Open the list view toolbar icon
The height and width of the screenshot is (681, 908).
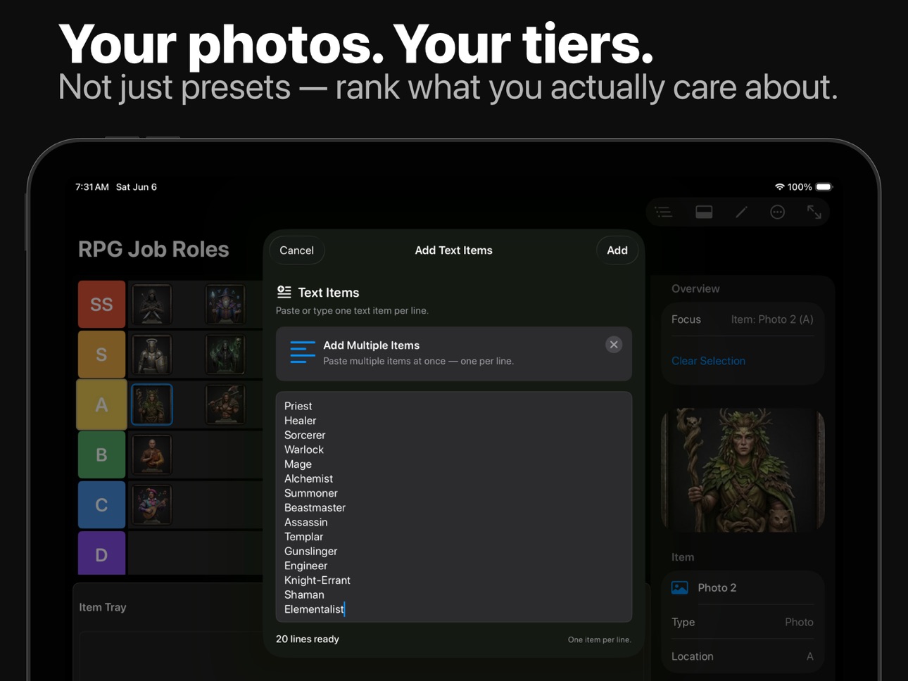coord(663,212)
